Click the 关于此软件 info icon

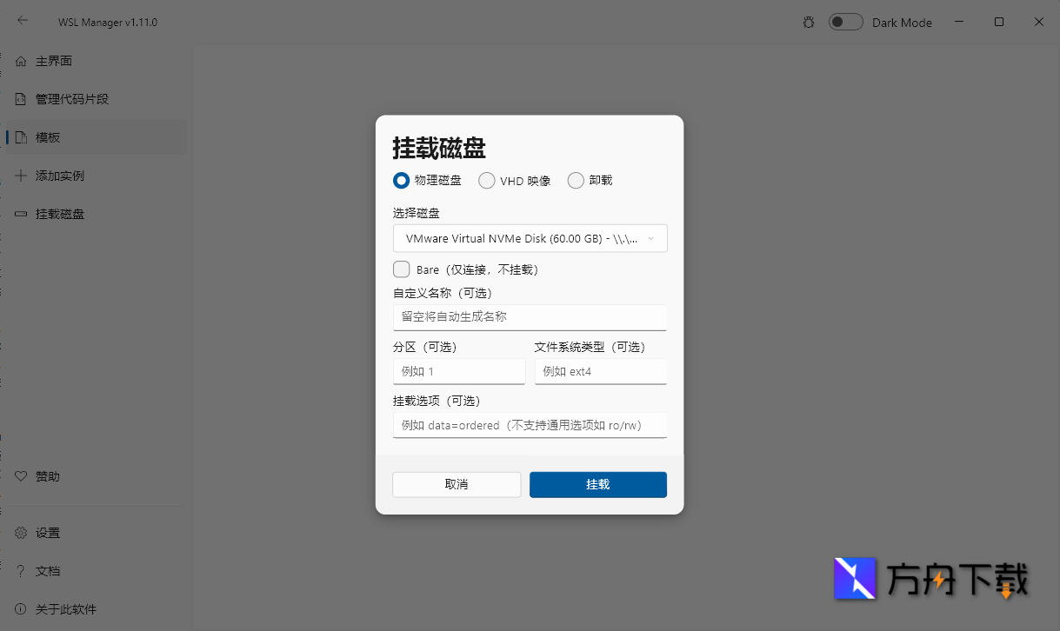coord(22,608)
